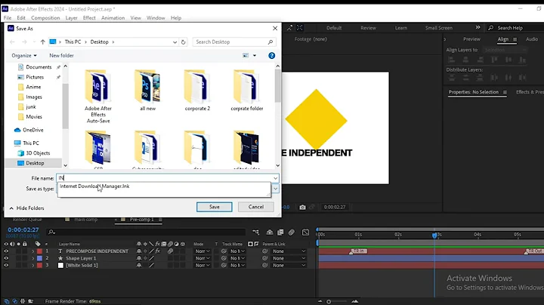Click the blue label swatch of Shape Layer 1

[39, 258]
